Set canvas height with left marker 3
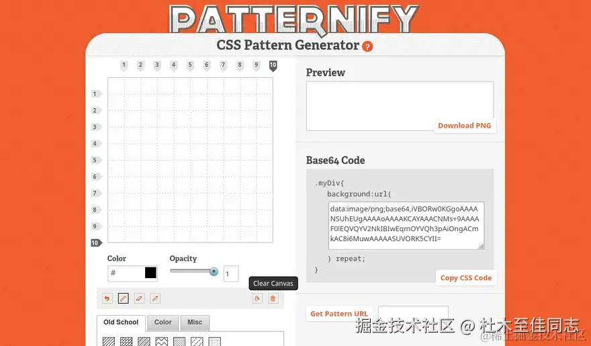Image resolution: width=591 pixels, height=346 pixels. 96,127
